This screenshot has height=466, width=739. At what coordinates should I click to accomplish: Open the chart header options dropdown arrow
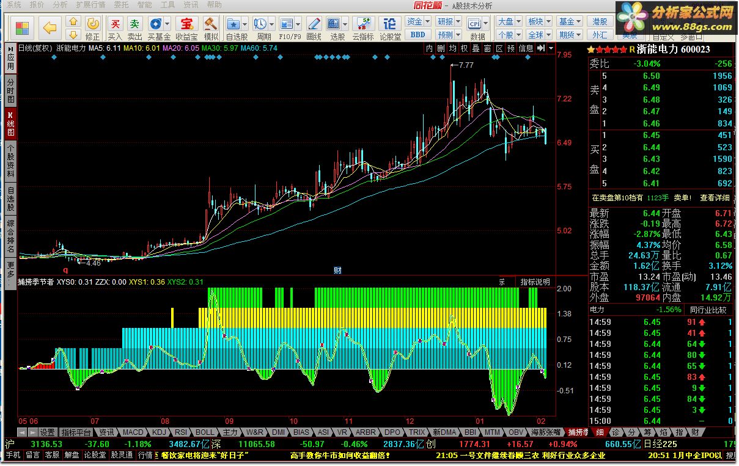(551, 48)
